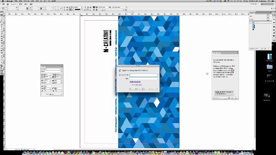
Task: Open the Screen Mode button in application bar
Action: pos(26,4)
